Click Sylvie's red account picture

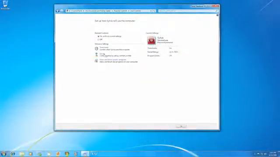point(151,40)
